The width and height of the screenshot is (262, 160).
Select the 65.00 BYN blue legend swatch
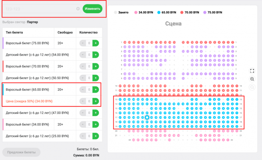[159, 12]
